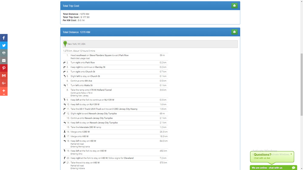Click '1,270 km. About 12 hours 0 mins' summary
Viewport: 303px width, 170px height.
[x=79, y=51]
